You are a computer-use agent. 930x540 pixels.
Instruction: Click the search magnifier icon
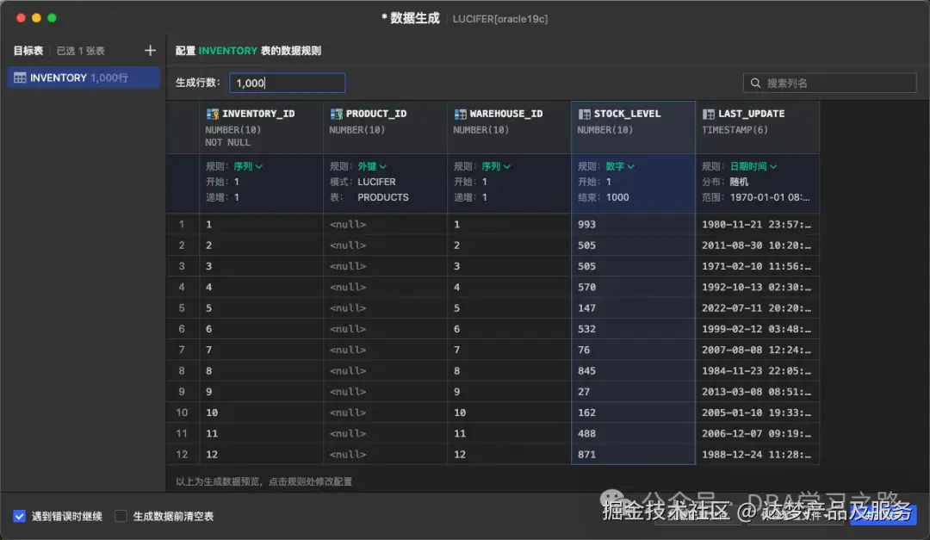pos(755,83)
